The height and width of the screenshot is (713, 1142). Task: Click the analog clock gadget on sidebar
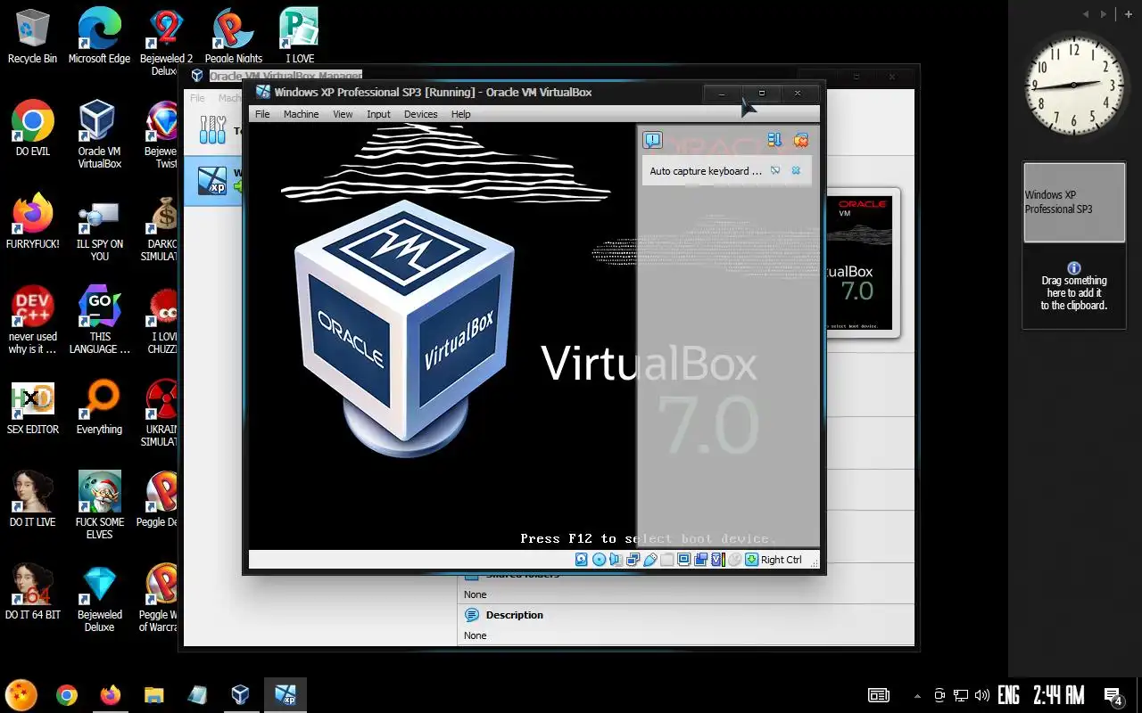coord(1074,86)
